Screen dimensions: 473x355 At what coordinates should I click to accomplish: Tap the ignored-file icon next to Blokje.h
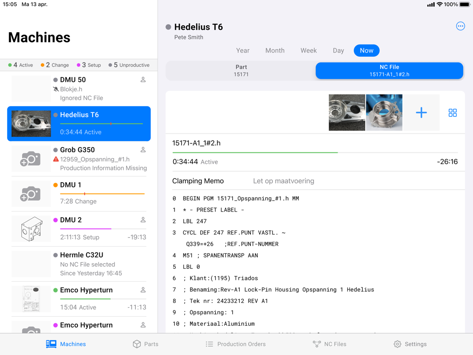click(56, 89)
